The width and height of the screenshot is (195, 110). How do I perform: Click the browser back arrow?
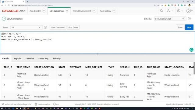click(x=2, y=5)
